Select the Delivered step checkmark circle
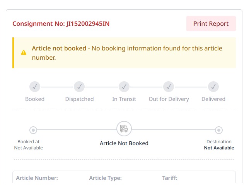Screen dimensions: 249x186 213,87
